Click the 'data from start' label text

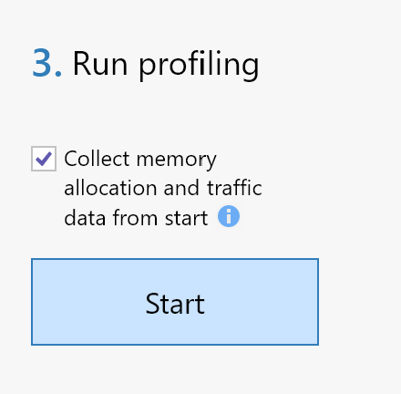click(x=136, y=217)
